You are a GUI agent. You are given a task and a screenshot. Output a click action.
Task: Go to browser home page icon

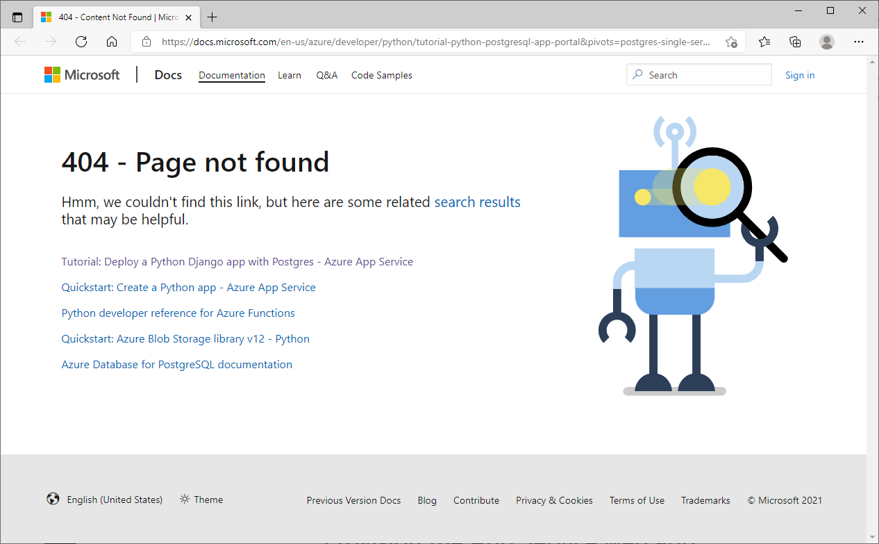click(x=112, y=42)
